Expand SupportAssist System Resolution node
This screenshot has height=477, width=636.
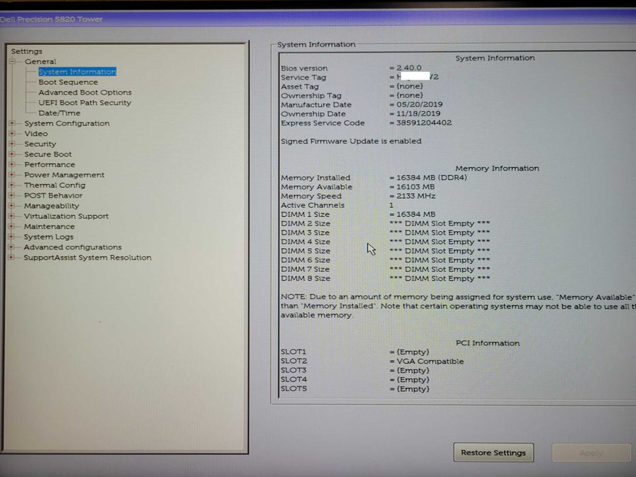coord(12,257)
